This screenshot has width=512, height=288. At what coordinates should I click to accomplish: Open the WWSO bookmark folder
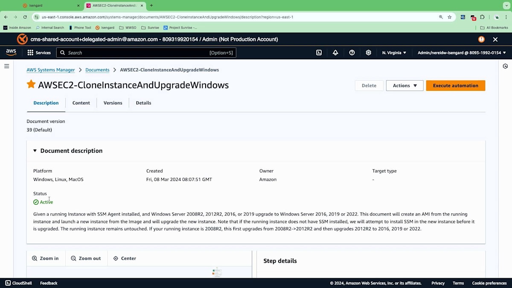(128, 28)
